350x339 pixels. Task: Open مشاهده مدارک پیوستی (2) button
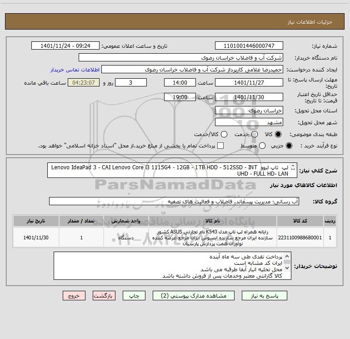[194, 296]
